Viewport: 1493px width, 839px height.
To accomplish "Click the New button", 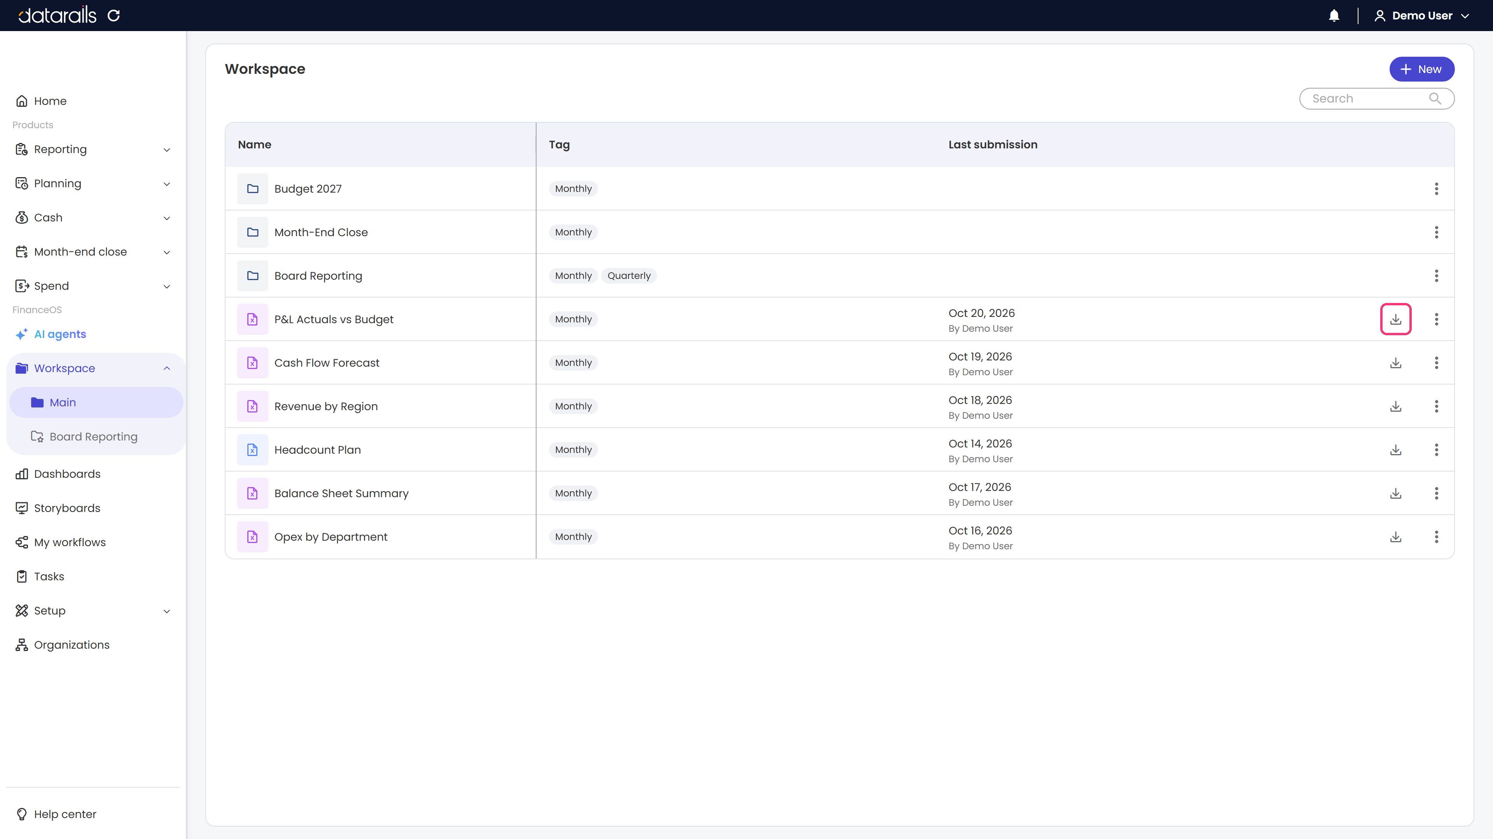I will point(1421,69).
